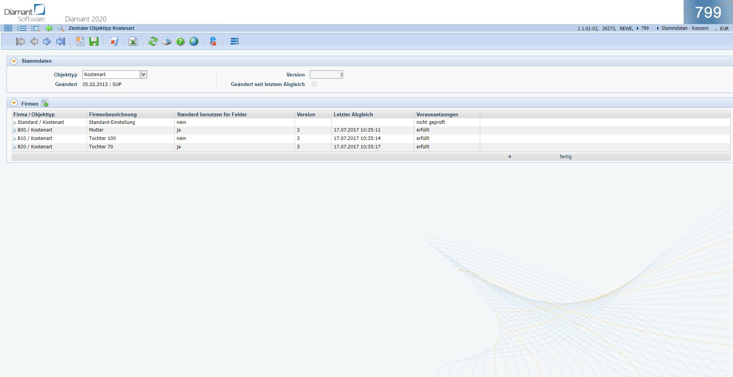This screenshot has width=733, height=377.
Task: Click the 'EUR' currency indicator
Action: click(x=724, y=29)
